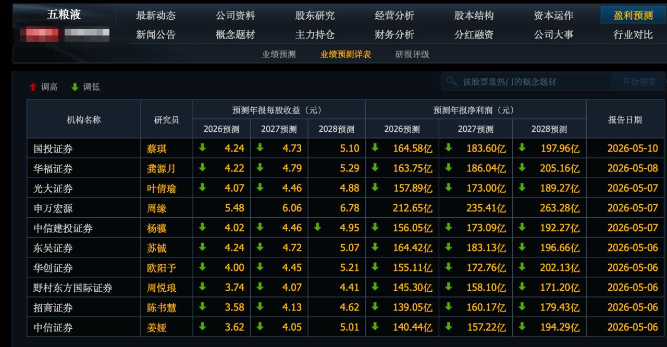The image size is (667, 347).
Task: Open the 行业对比 tab
Action: [x=633, y=35]
